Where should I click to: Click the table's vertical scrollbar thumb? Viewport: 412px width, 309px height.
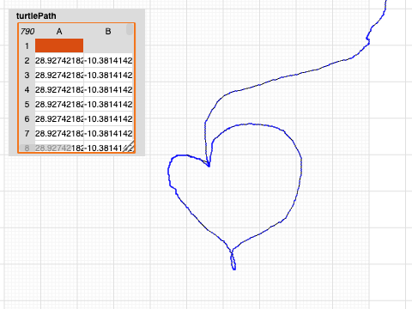pyautogui.click(x=130, y=29)
